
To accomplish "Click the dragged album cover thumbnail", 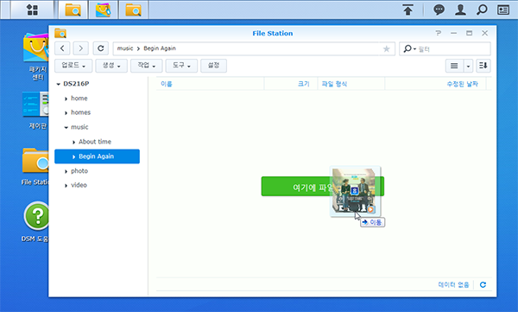I will (x=355, y=192).
